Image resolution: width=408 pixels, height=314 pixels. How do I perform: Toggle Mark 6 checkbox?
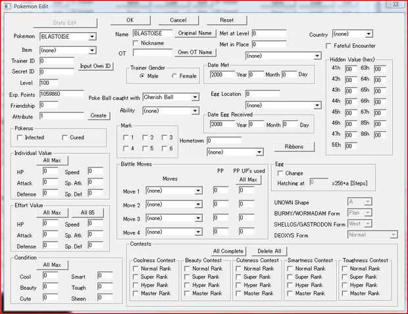[x=165, y=148]
